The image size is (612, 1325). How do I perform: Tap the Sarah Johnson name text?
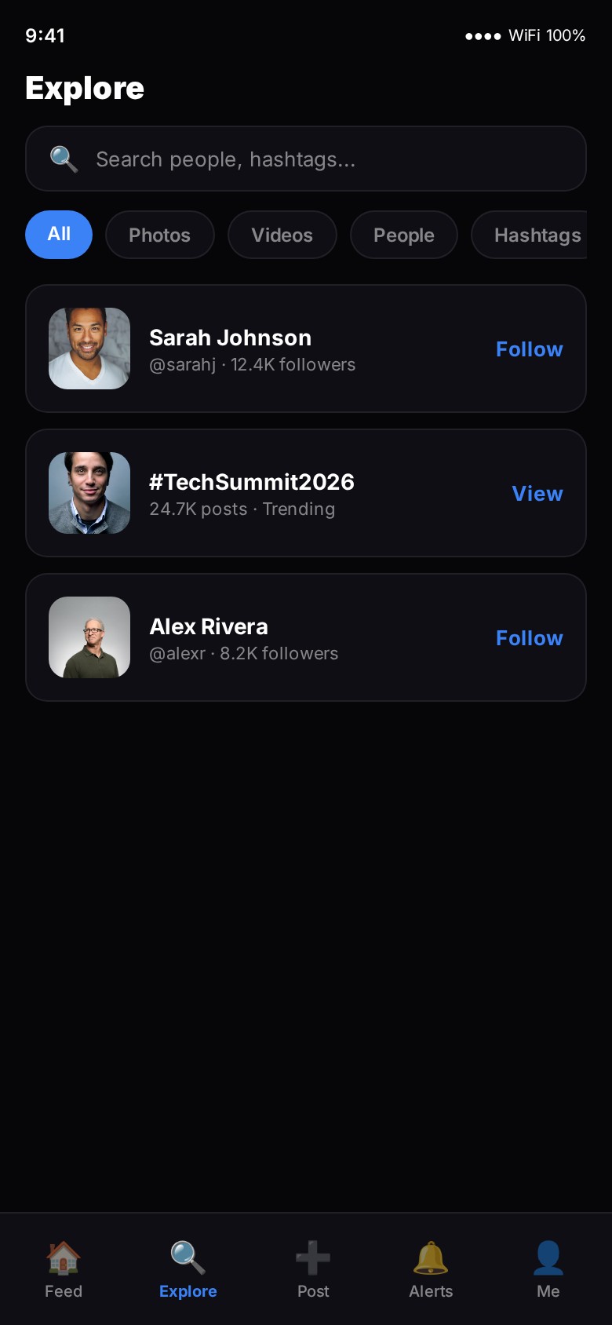tap(230, 338)
